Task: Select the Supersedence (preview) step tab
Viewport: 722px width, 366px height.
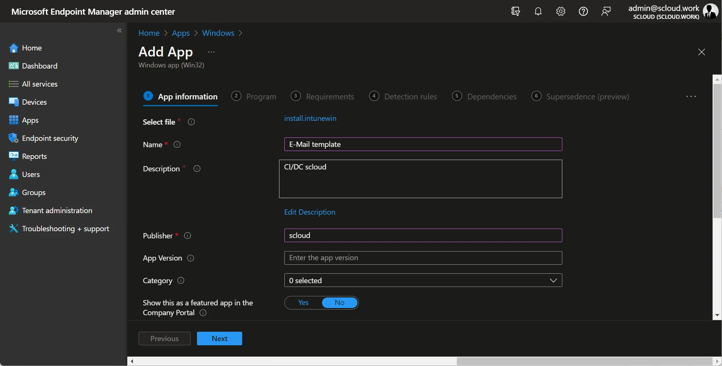Action: (x=580, y=96)
